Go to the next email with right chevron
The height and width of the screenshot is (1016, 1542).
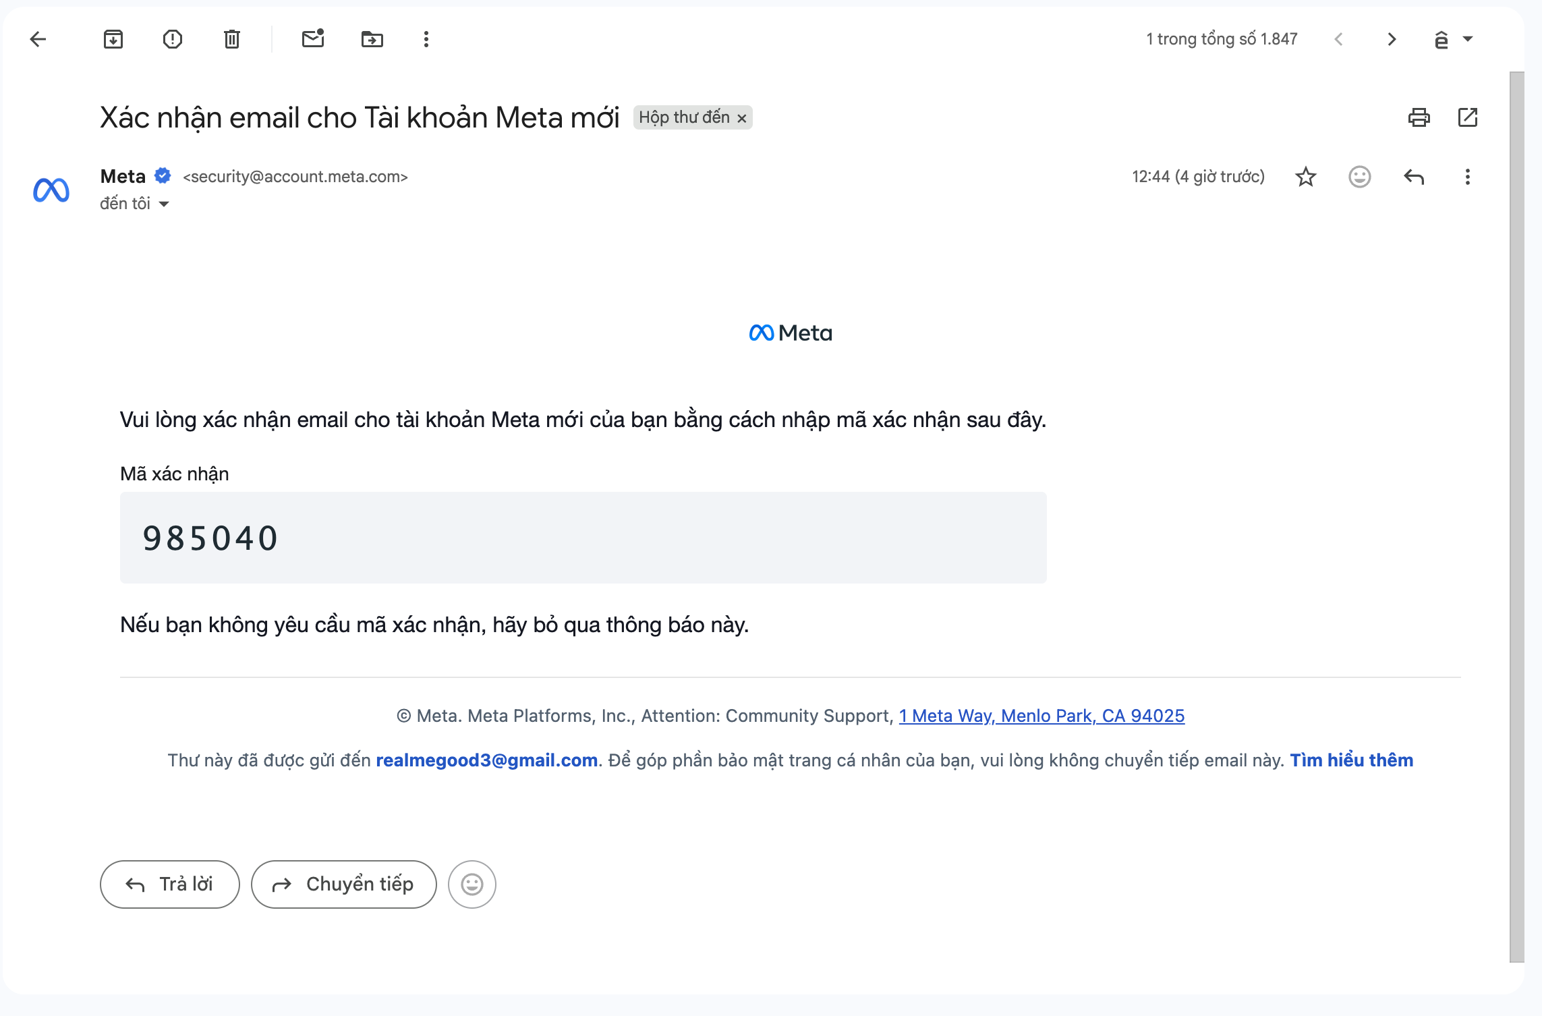pos(1392,39)
